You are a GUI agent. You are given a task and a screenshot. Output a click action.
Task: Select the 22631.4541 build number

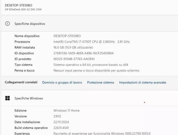[61, 128]
